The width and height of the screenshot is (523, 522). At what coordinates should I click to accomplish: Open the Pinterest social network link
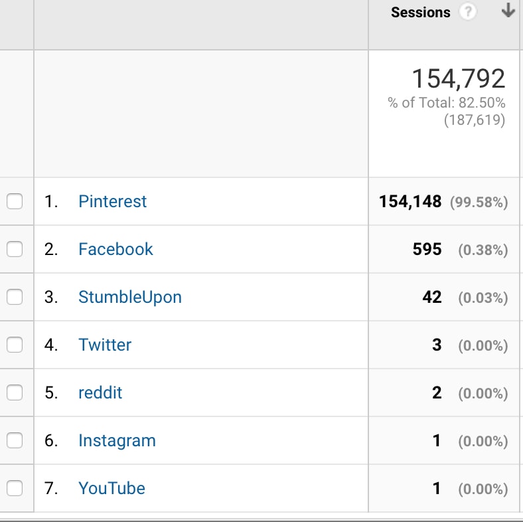112,201
